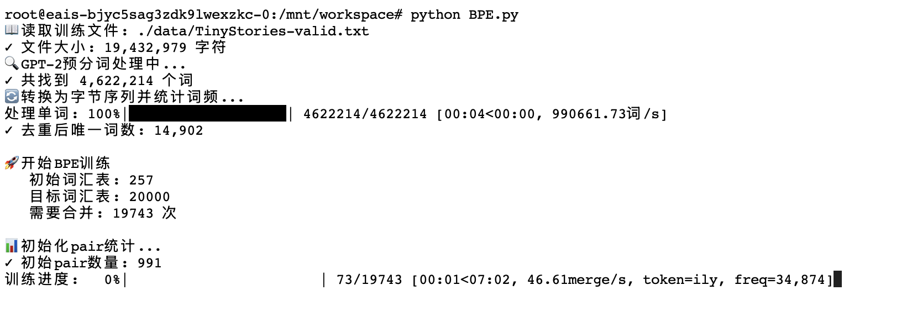Click the 73/19743 merge counter
The image size is (912, 327).
click(x=369, y=280)
